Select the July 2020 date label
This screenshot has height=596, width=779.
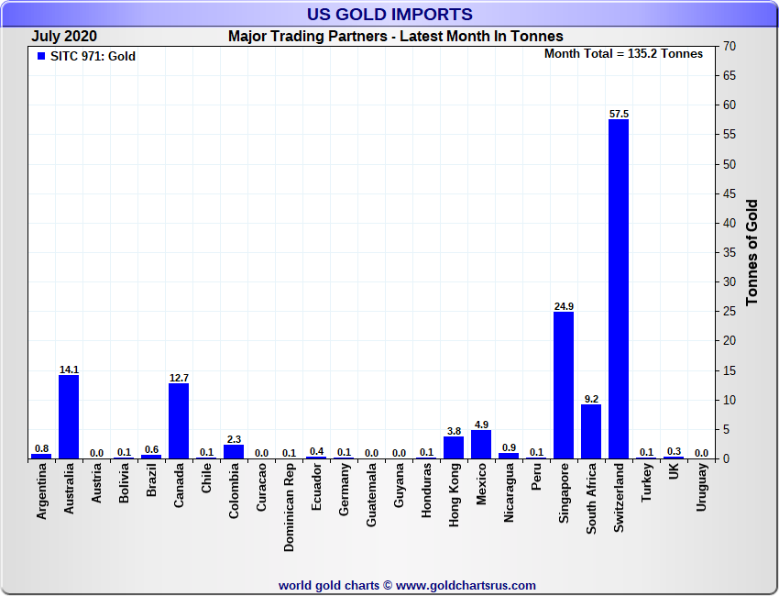point(64,37)
